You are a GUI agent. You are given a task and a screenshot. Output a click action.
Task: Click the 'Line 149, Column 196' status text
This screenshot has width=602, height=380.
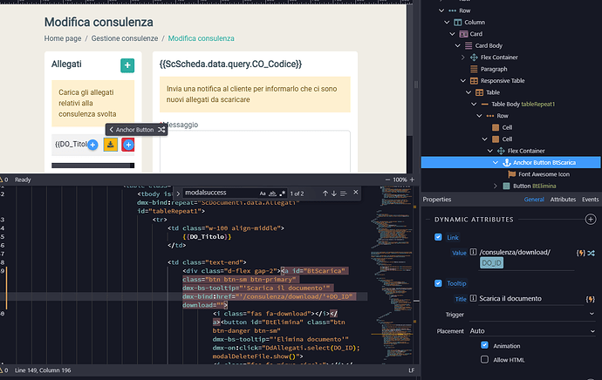click(43, 370)
